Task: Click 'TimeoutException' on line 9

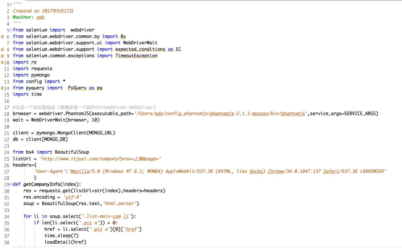Action: pyautogui.click(x=136, y=56)
